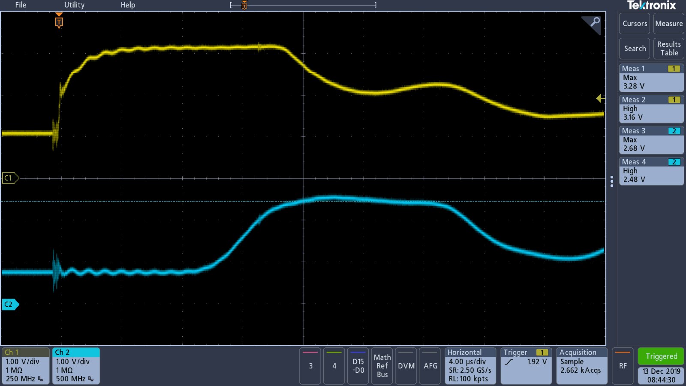Toggle the AFG function generator
Image resolution: width=686 pixels, height=386 pixels.
(430, 366)
